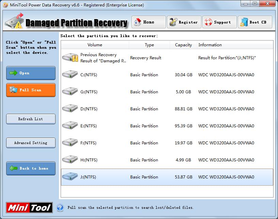278x219 pixels.
Task: Select the C:(NTFS) volume
Action: click(x=167, y=75)
